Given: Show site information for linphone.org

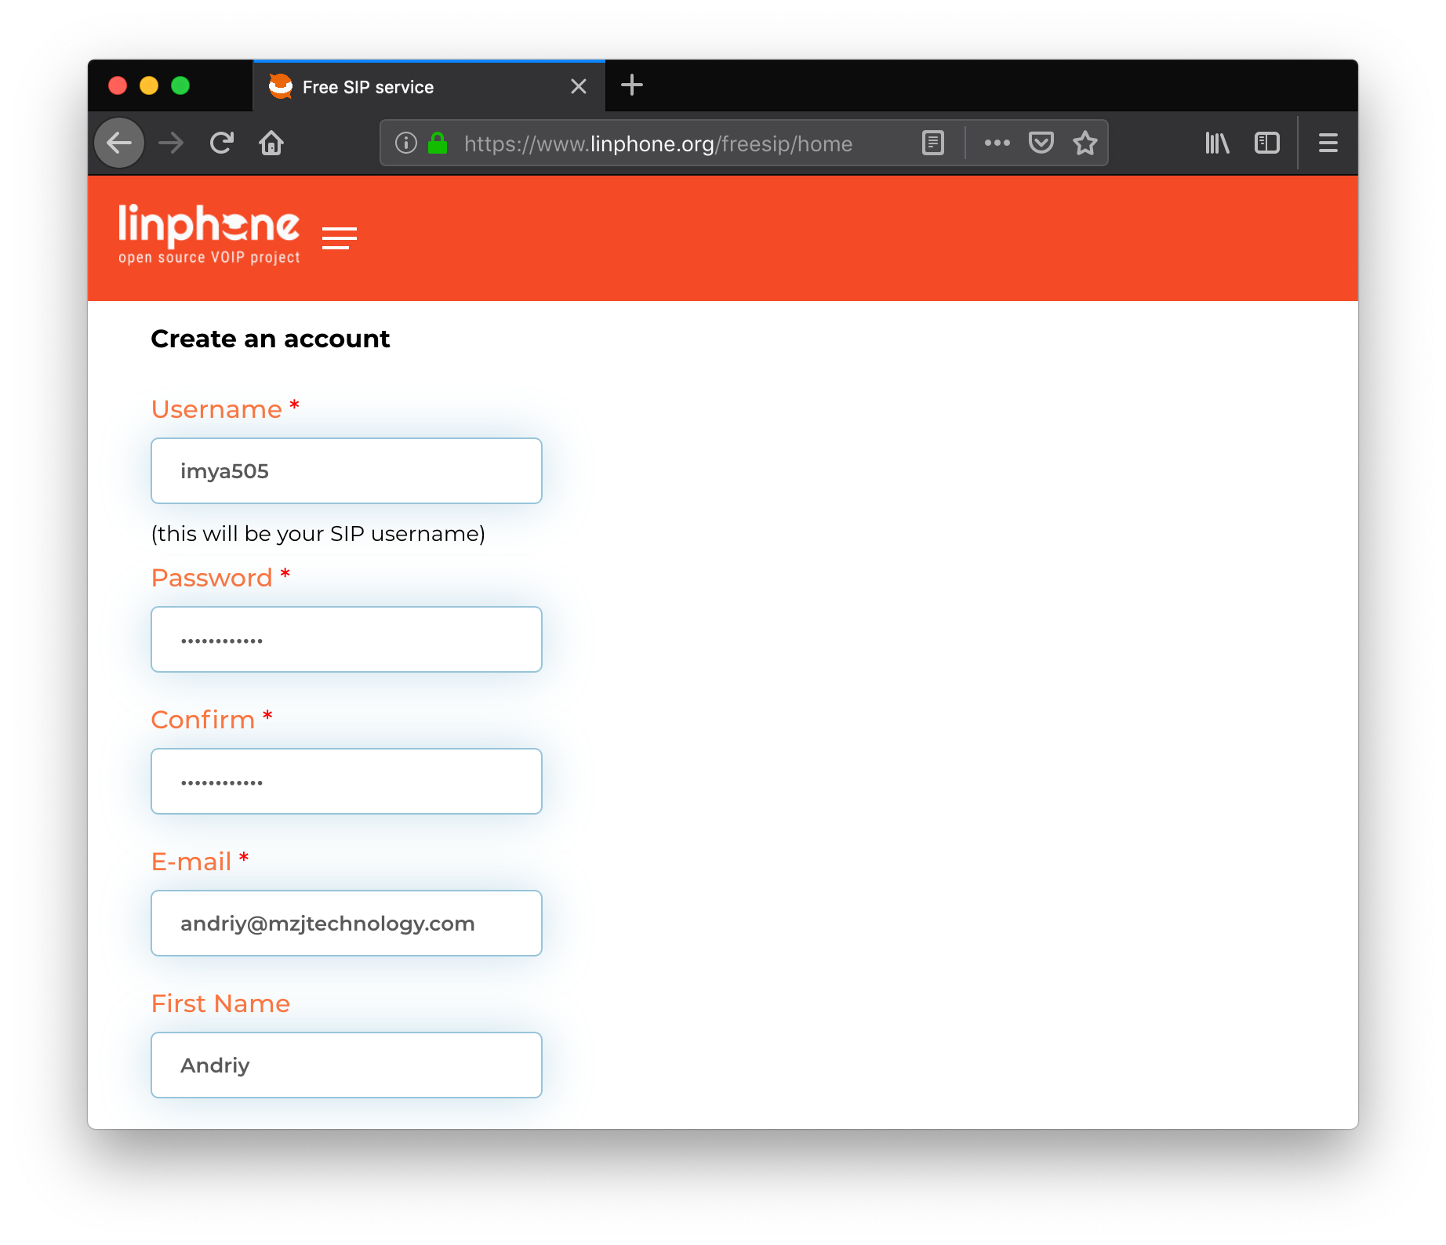Looking at the screenshot, I should click(x=405, y=143).
